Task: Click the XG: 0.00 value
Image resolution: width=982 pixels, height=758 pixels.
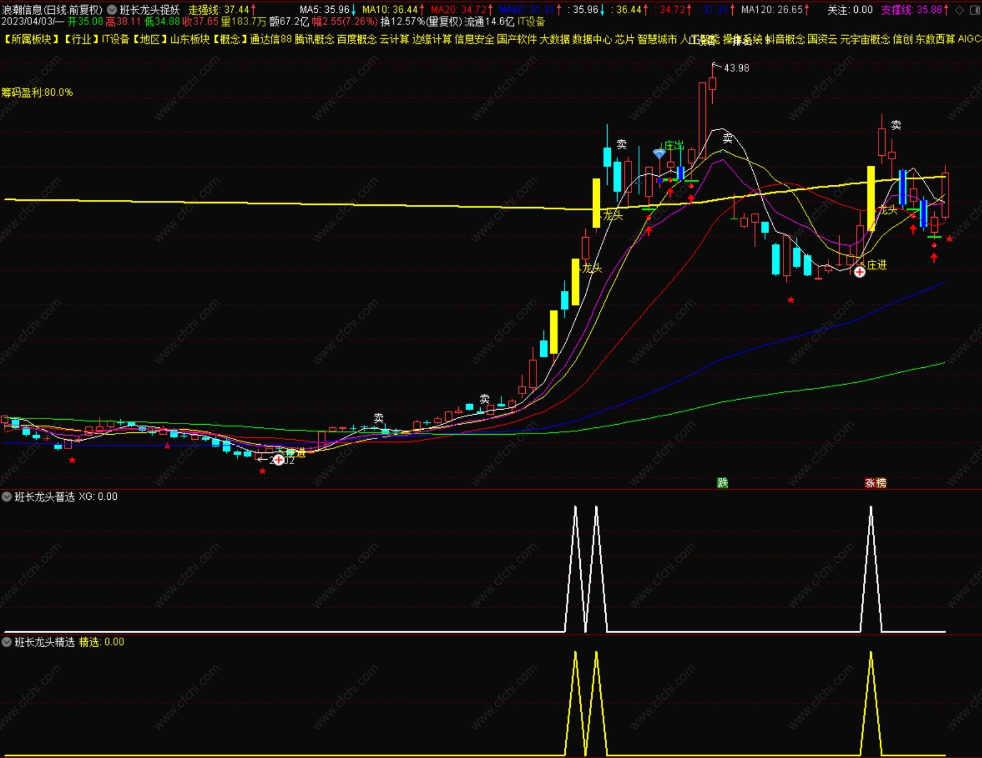Action: 98,496
